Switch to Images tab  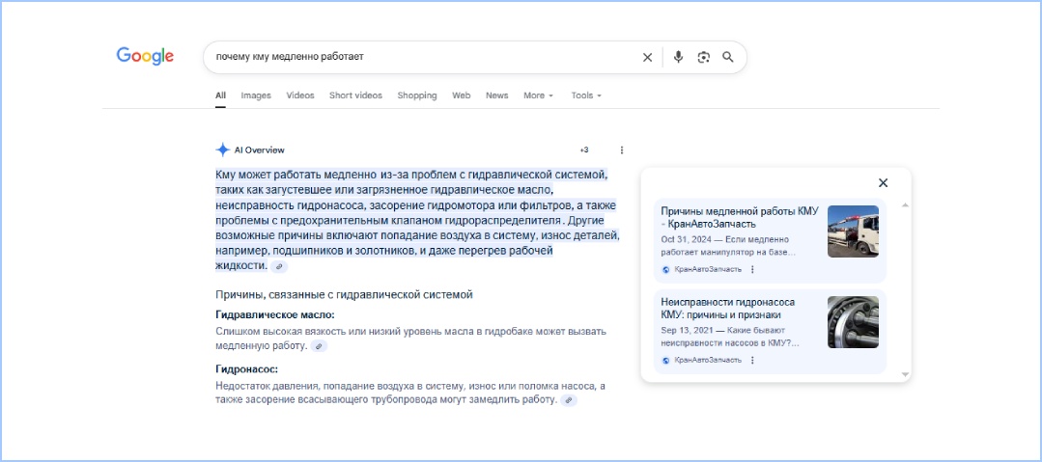[x=256, y=95]
